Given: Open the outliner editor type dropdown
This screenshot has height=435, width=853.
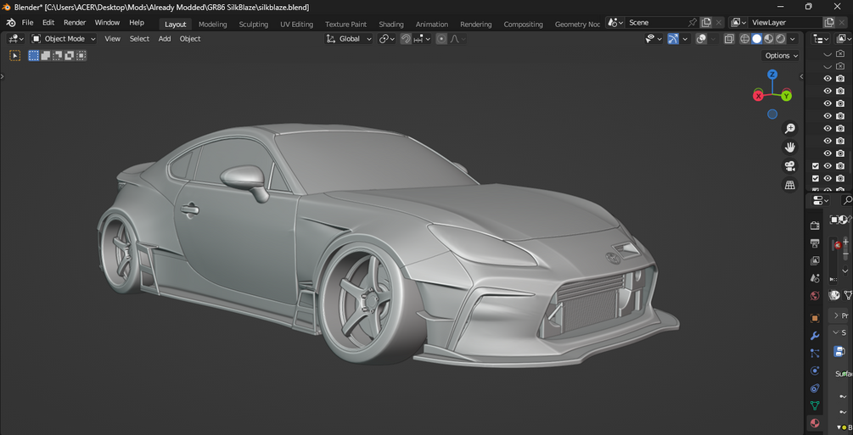Looking at the screenshot, I should click(821, 39).
